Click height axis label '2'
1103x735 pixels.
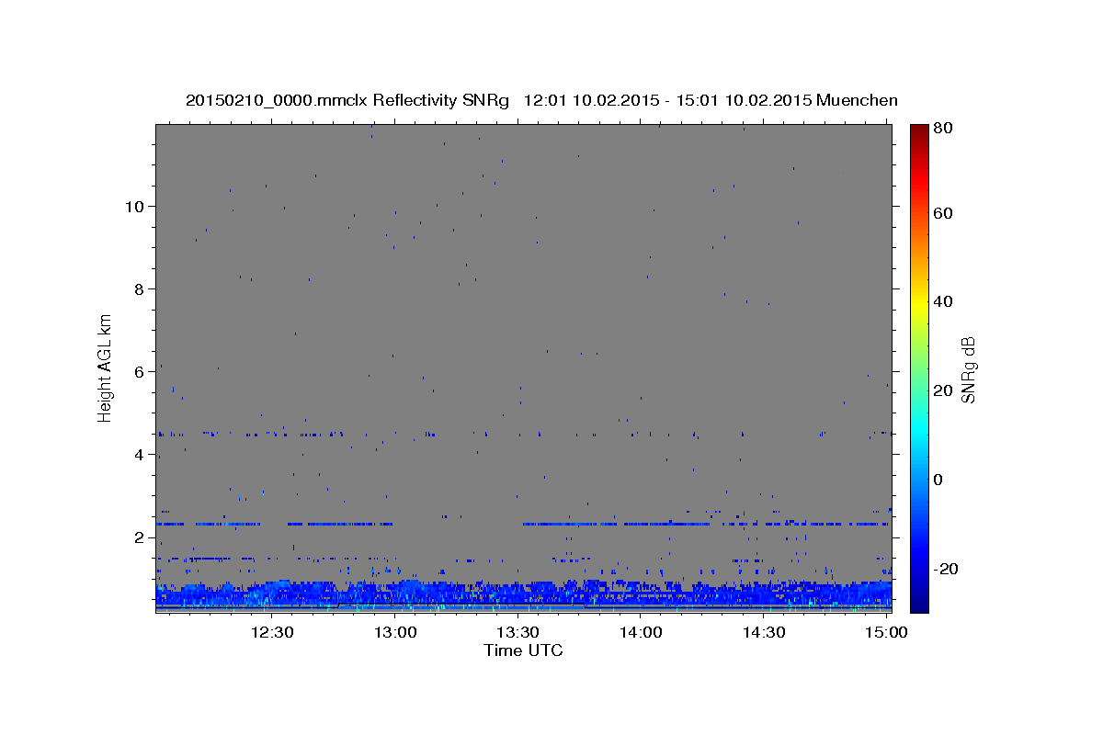point(139,537)
